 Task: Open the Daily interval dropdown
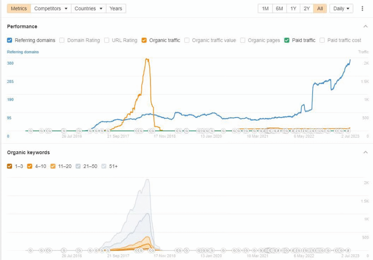tap(341, 8)
